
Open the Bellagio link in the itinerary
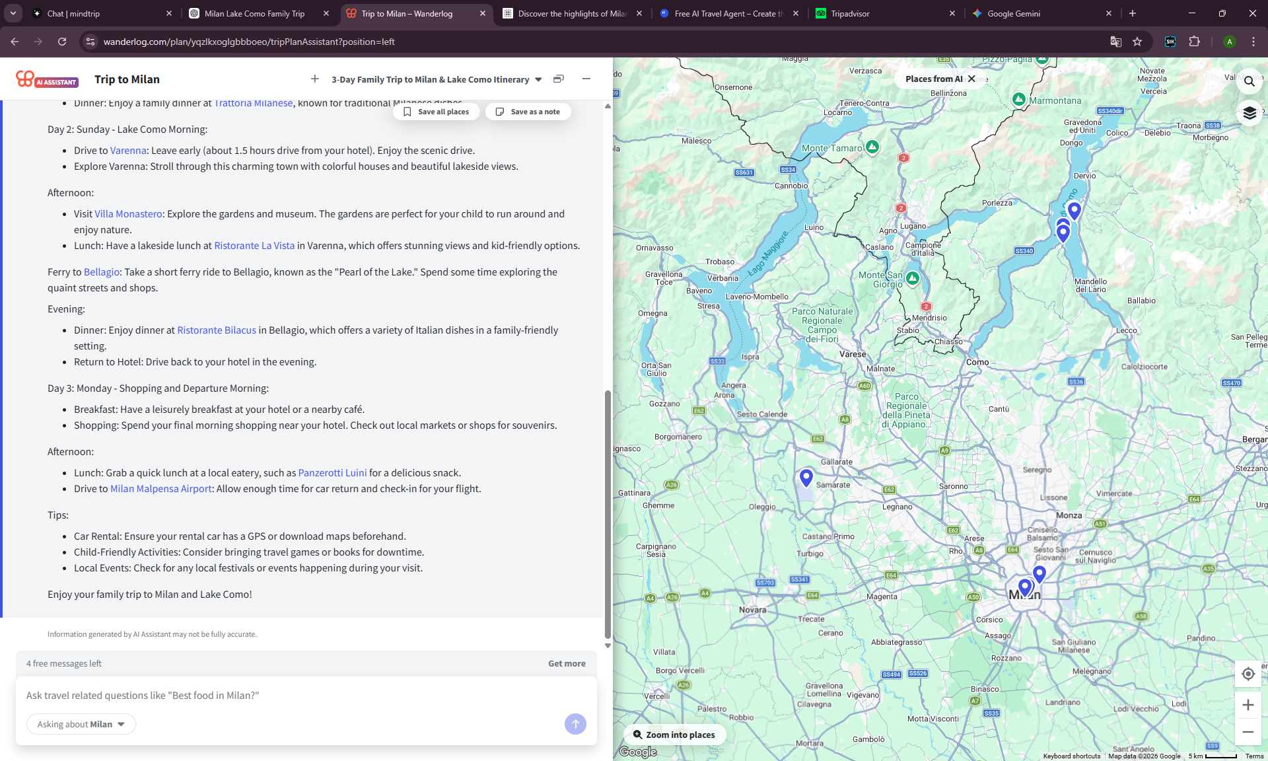tap(100, 272)
